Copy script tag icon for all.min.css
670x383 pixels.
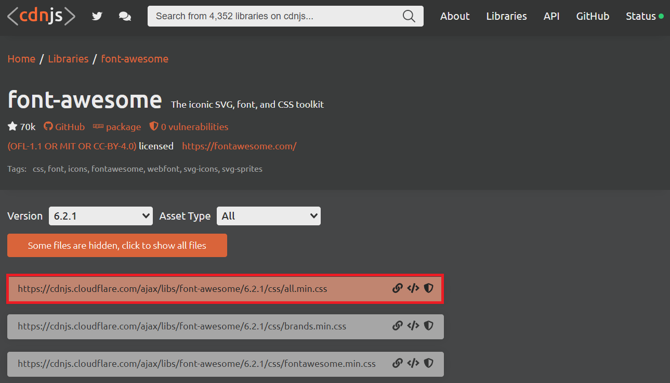tap(413, 288)
